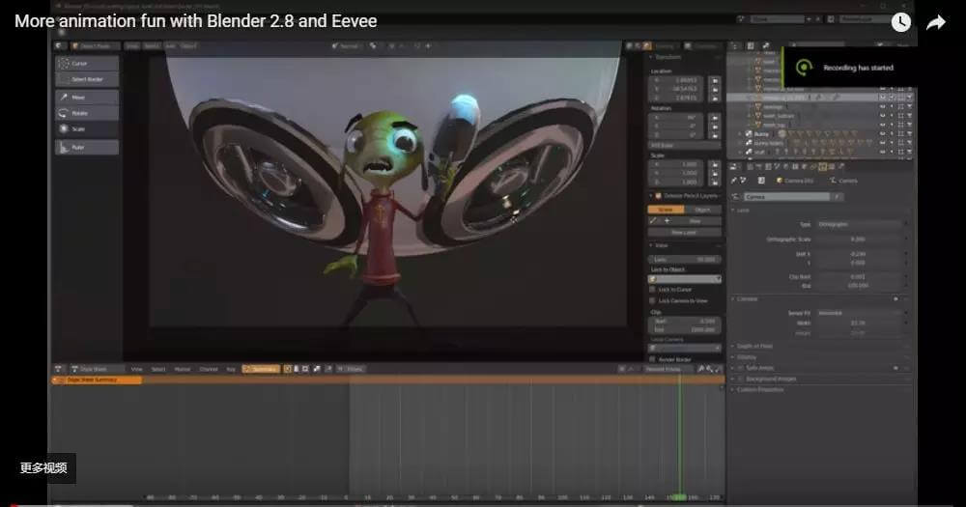The image size is (966, 507).
Task: Open the XYZ Euler rotation mode dropdown
Action: coord(685,146)
